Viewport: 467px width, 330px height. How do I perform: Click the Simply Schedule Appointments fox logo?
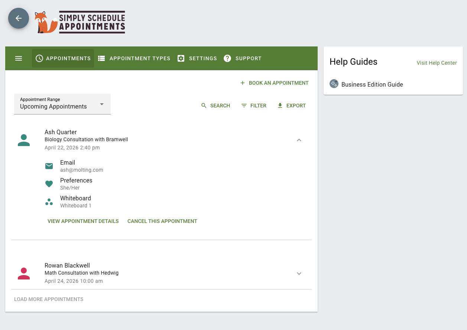point(80,22)
